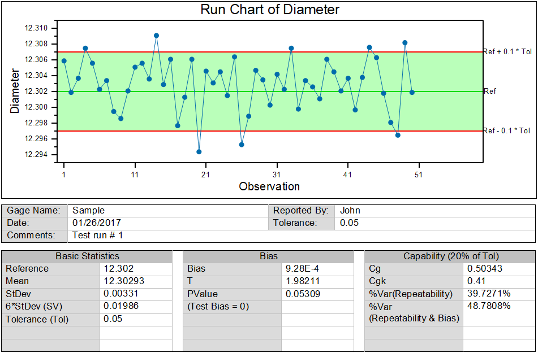This screenshot has height=353, width=538.
Task: Click the "Capability (20% of Tol)" header
Action: (450, 256)
